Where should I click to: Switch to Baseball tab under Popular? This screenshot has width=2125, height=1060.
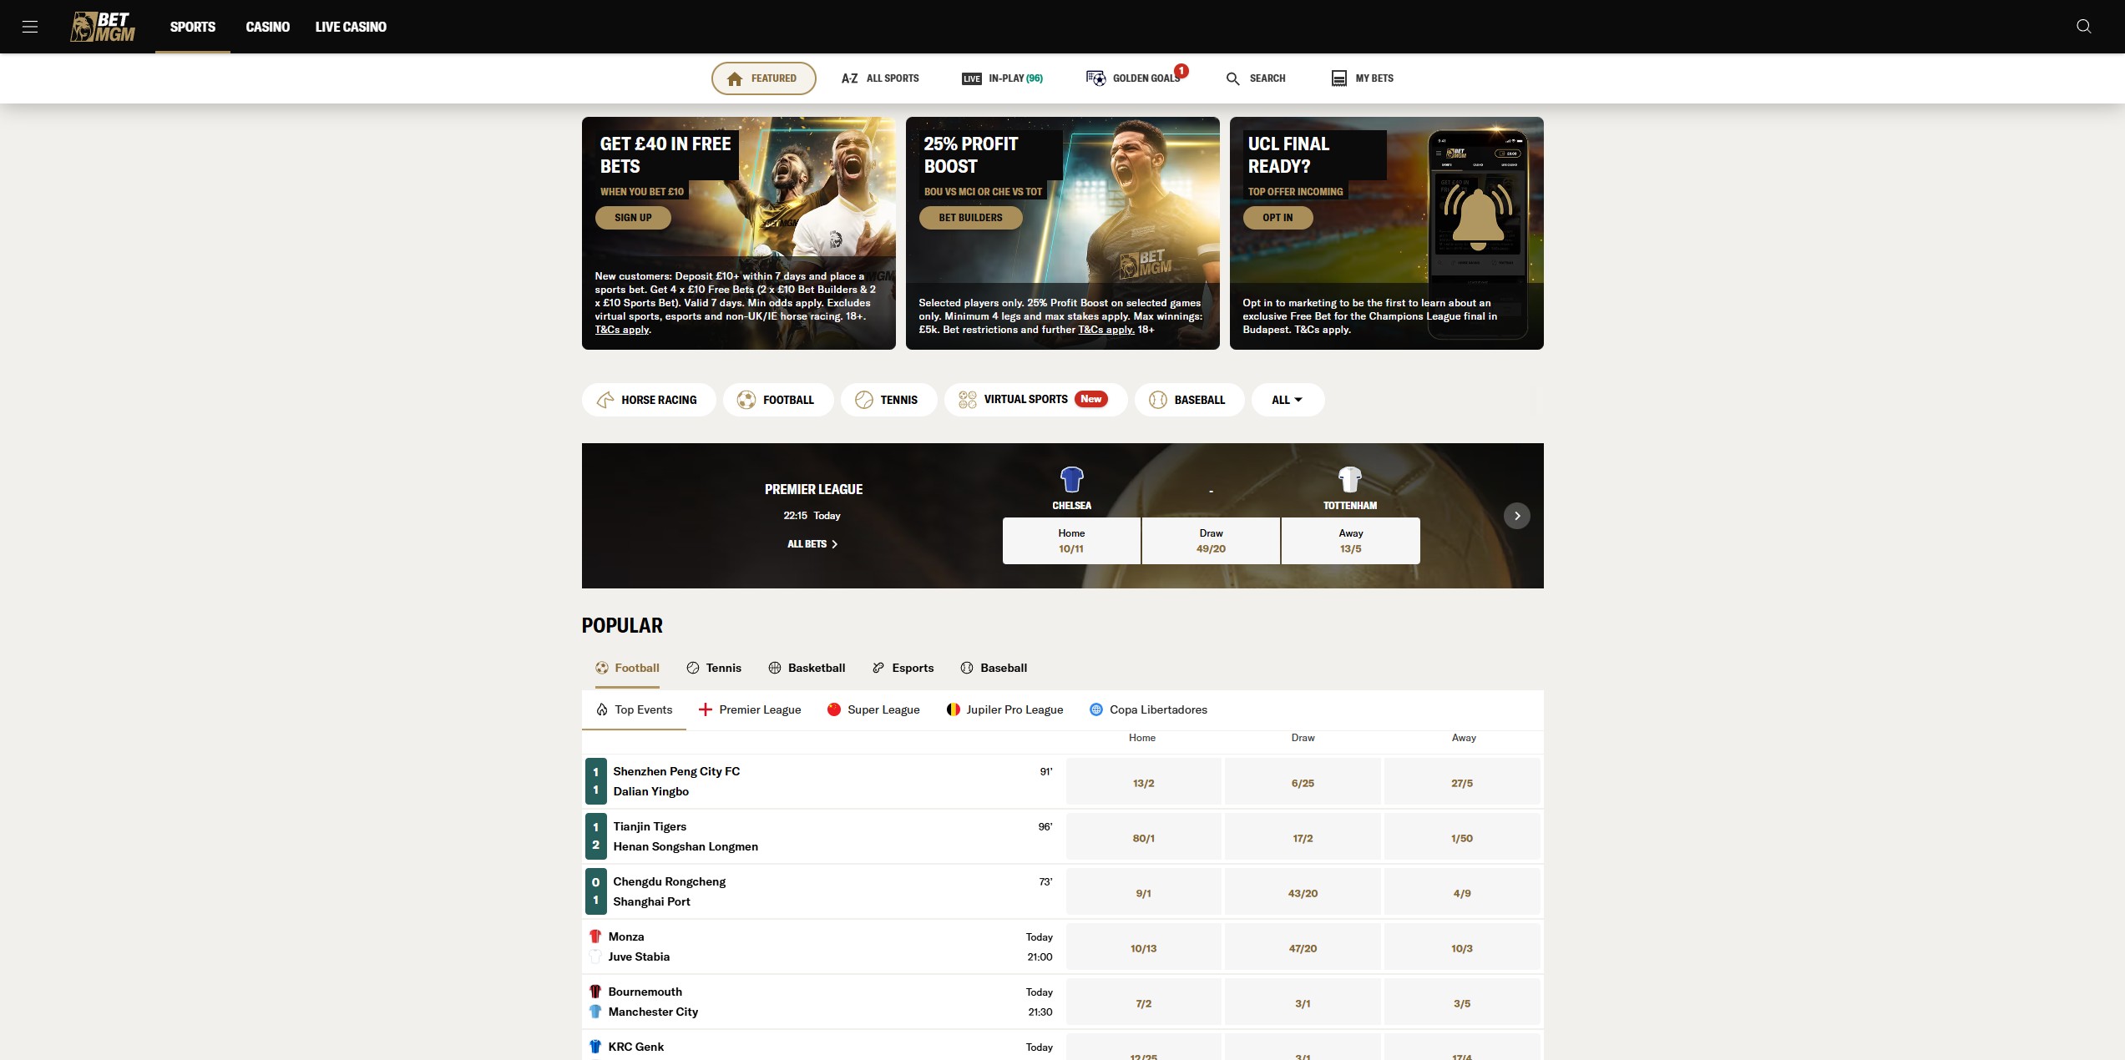[x=994, y=668]
